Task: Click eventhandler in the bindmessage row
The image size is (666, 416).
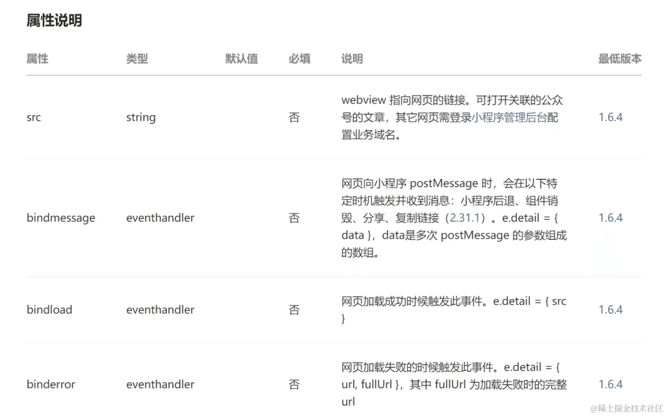Action: click(160, 218)
